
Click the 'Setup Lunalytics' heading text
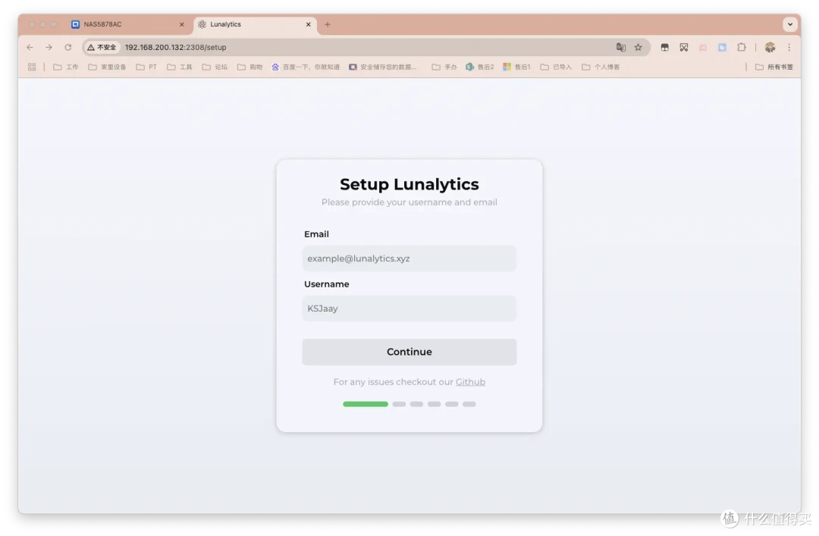point(409,184)
